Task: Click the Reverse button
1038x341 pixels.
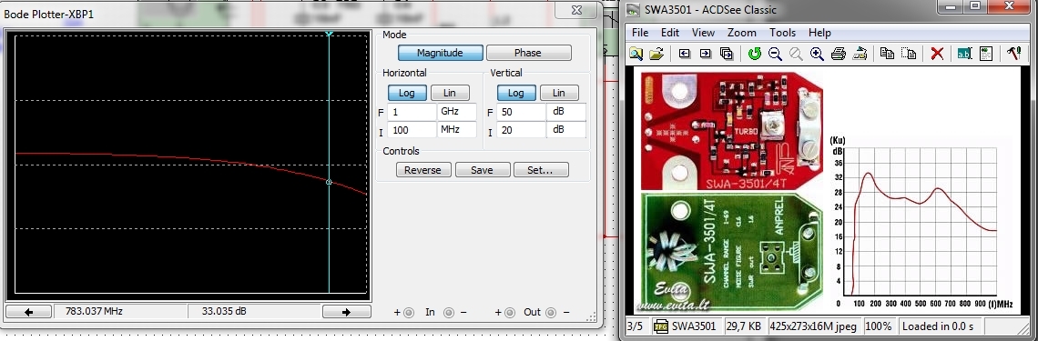Action: (423, 170)
